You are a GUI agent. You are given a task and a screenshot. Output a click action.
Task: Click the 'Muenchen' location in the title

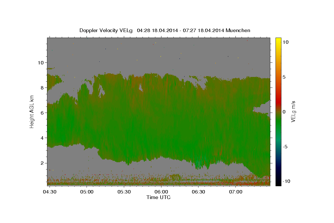pyautogui.click(x=238, y=30)
